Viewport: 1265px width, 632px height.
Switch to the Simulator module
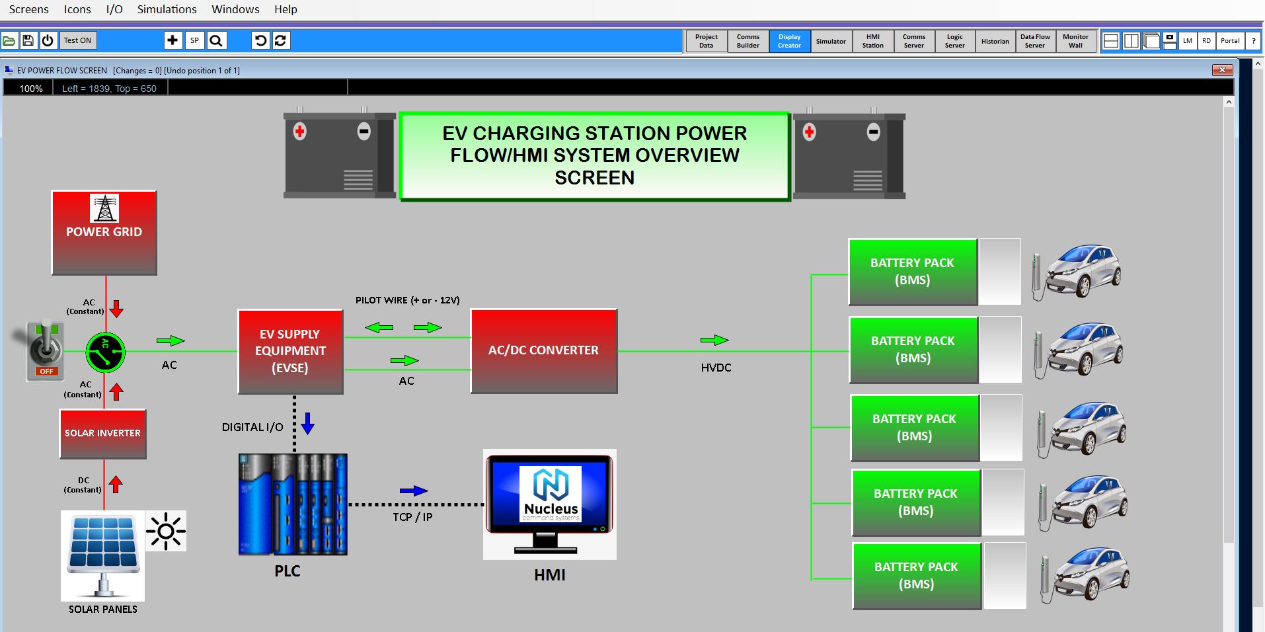click(831, 41)
